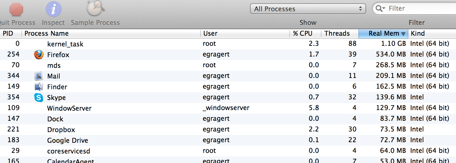Click the Sample Process toolbar label

tap(95, 23)
